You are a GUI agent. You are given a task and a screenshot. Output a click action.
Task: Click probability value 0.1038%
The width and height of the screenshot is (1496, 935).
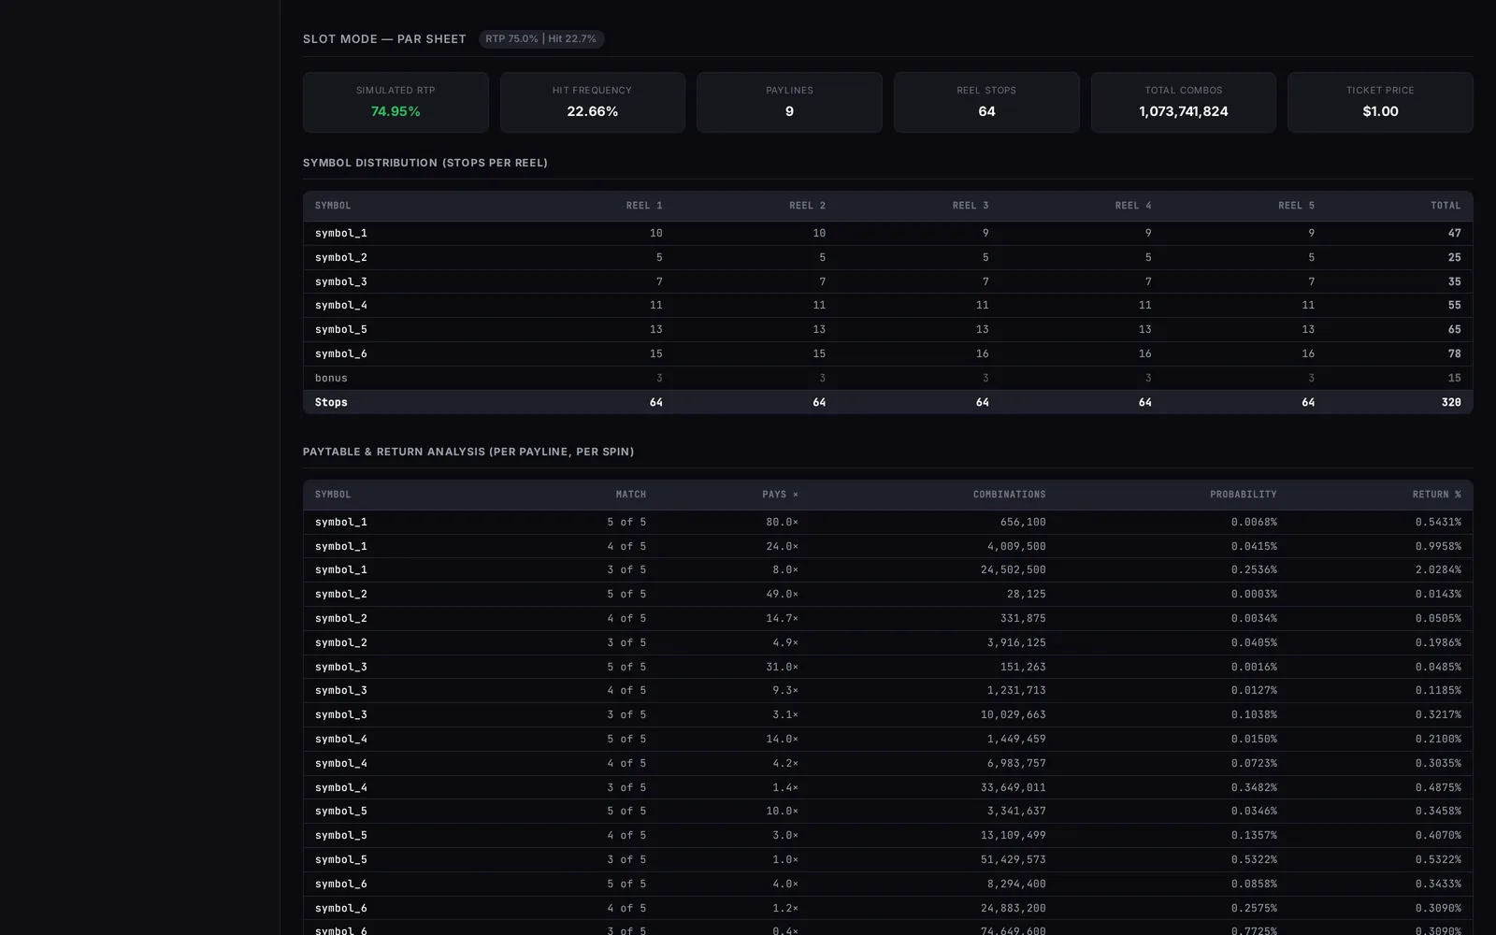[1254, 714]
